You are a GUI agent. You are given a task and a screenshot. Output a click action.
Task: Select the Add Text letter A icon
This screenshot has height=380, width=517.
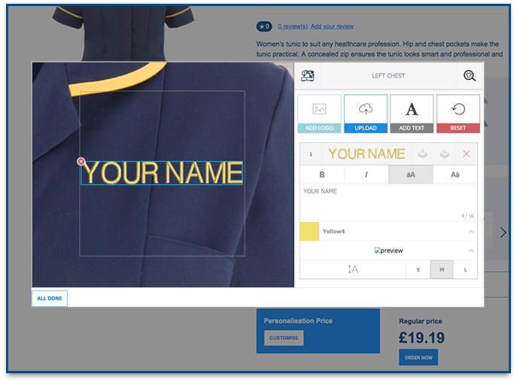412,109
